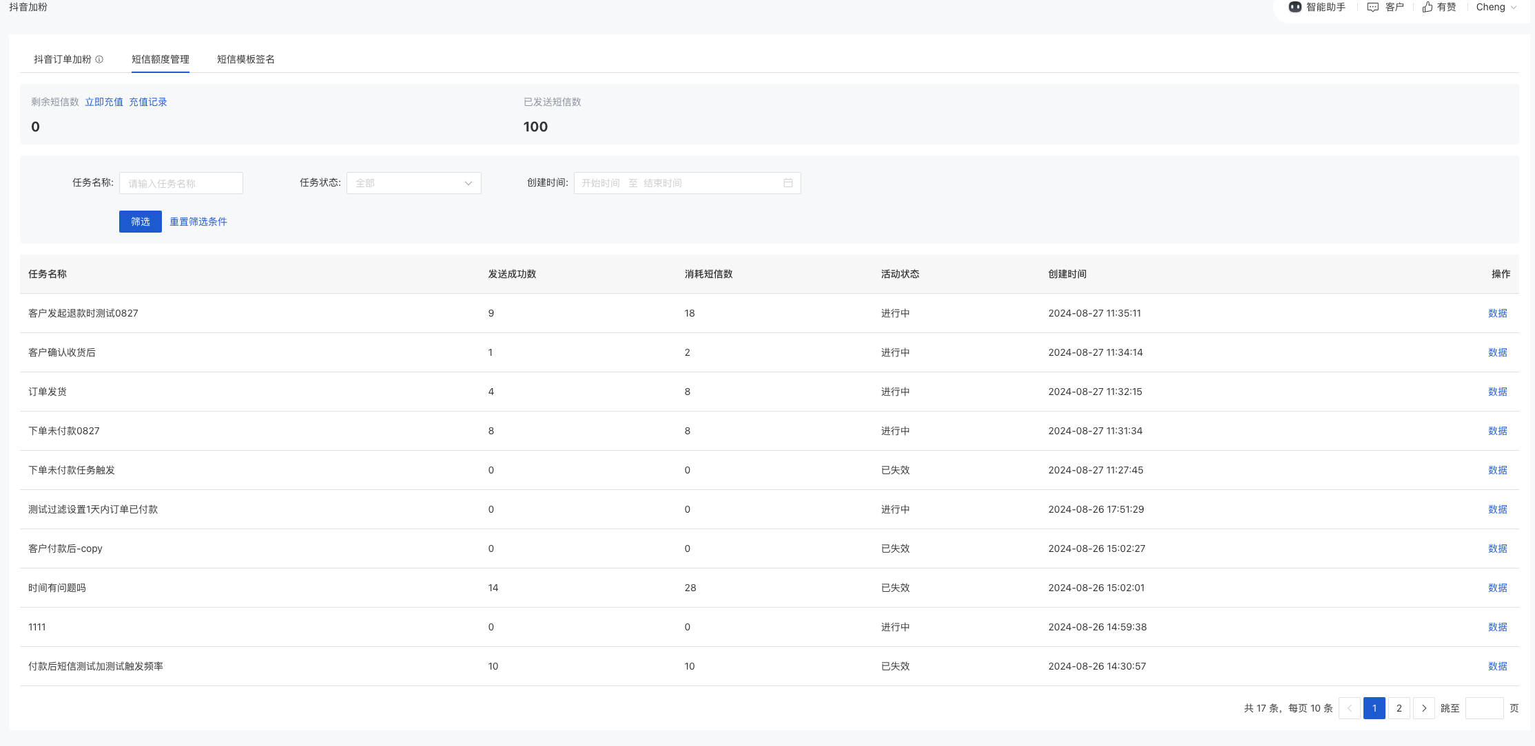Open 充值记录 link
This screenshot has width=1535, height=746.
(x=148, y=102)
